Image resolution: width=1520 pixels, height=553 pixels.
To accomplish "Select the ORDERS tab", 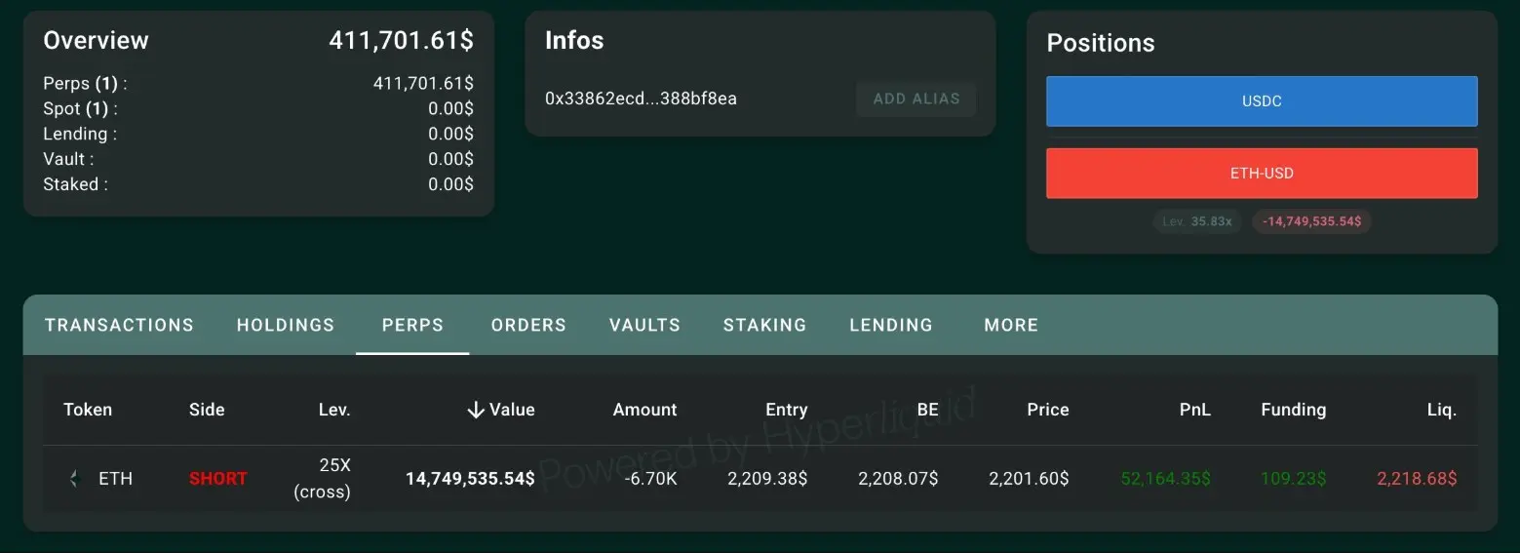I will (528, 325).
